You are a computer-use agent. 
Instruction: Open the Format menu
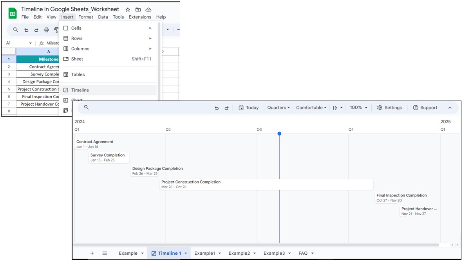coord(86,17)
